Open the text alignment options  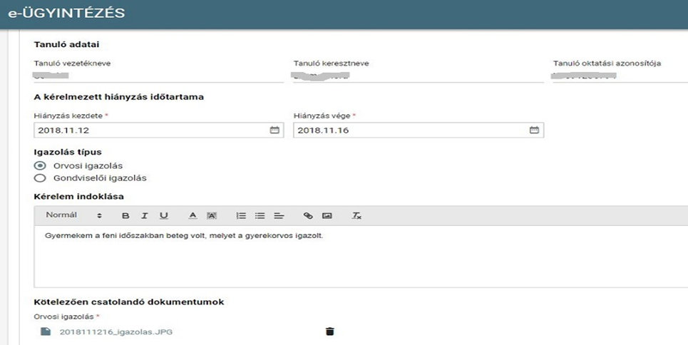(279, 215)
